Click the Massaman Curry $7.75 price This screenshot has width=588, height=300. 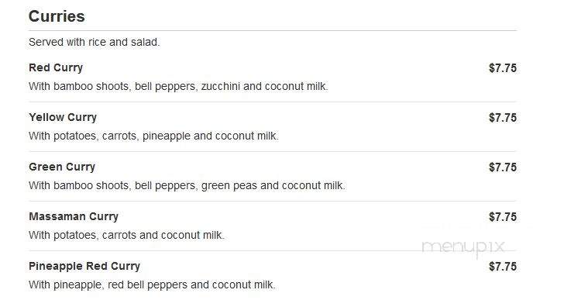pyautogui.click(x=503, y=216)
